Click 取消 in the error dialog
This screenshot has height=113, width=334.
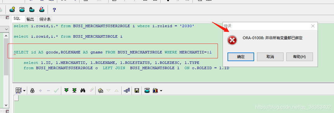270,57
